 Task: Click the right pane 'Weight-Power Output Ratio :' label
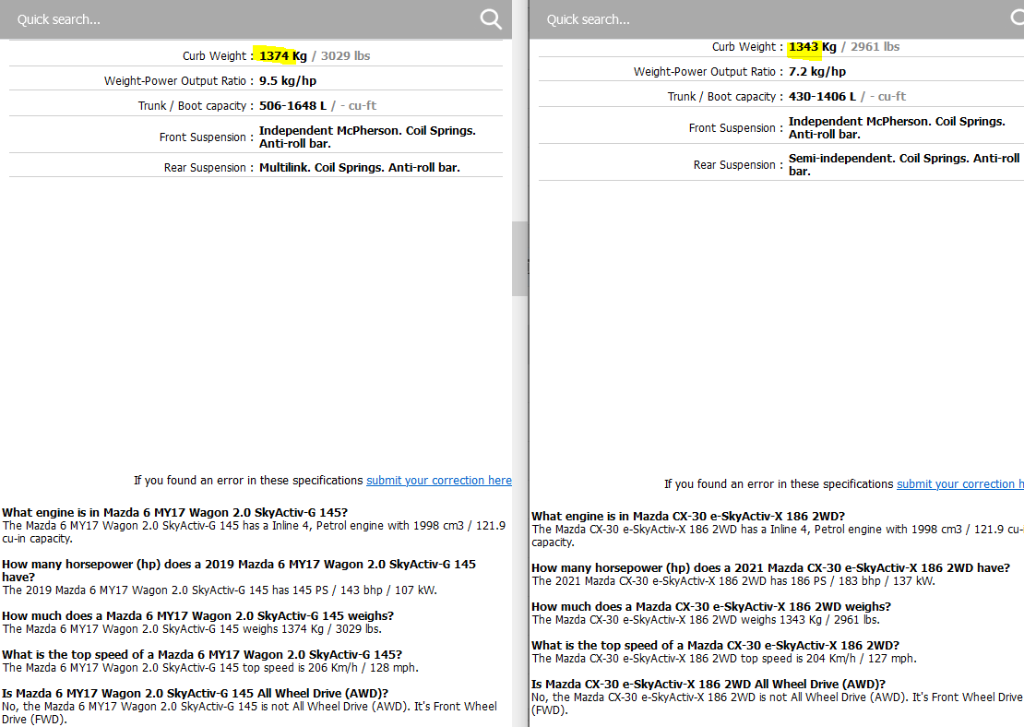tap(708, 71)
